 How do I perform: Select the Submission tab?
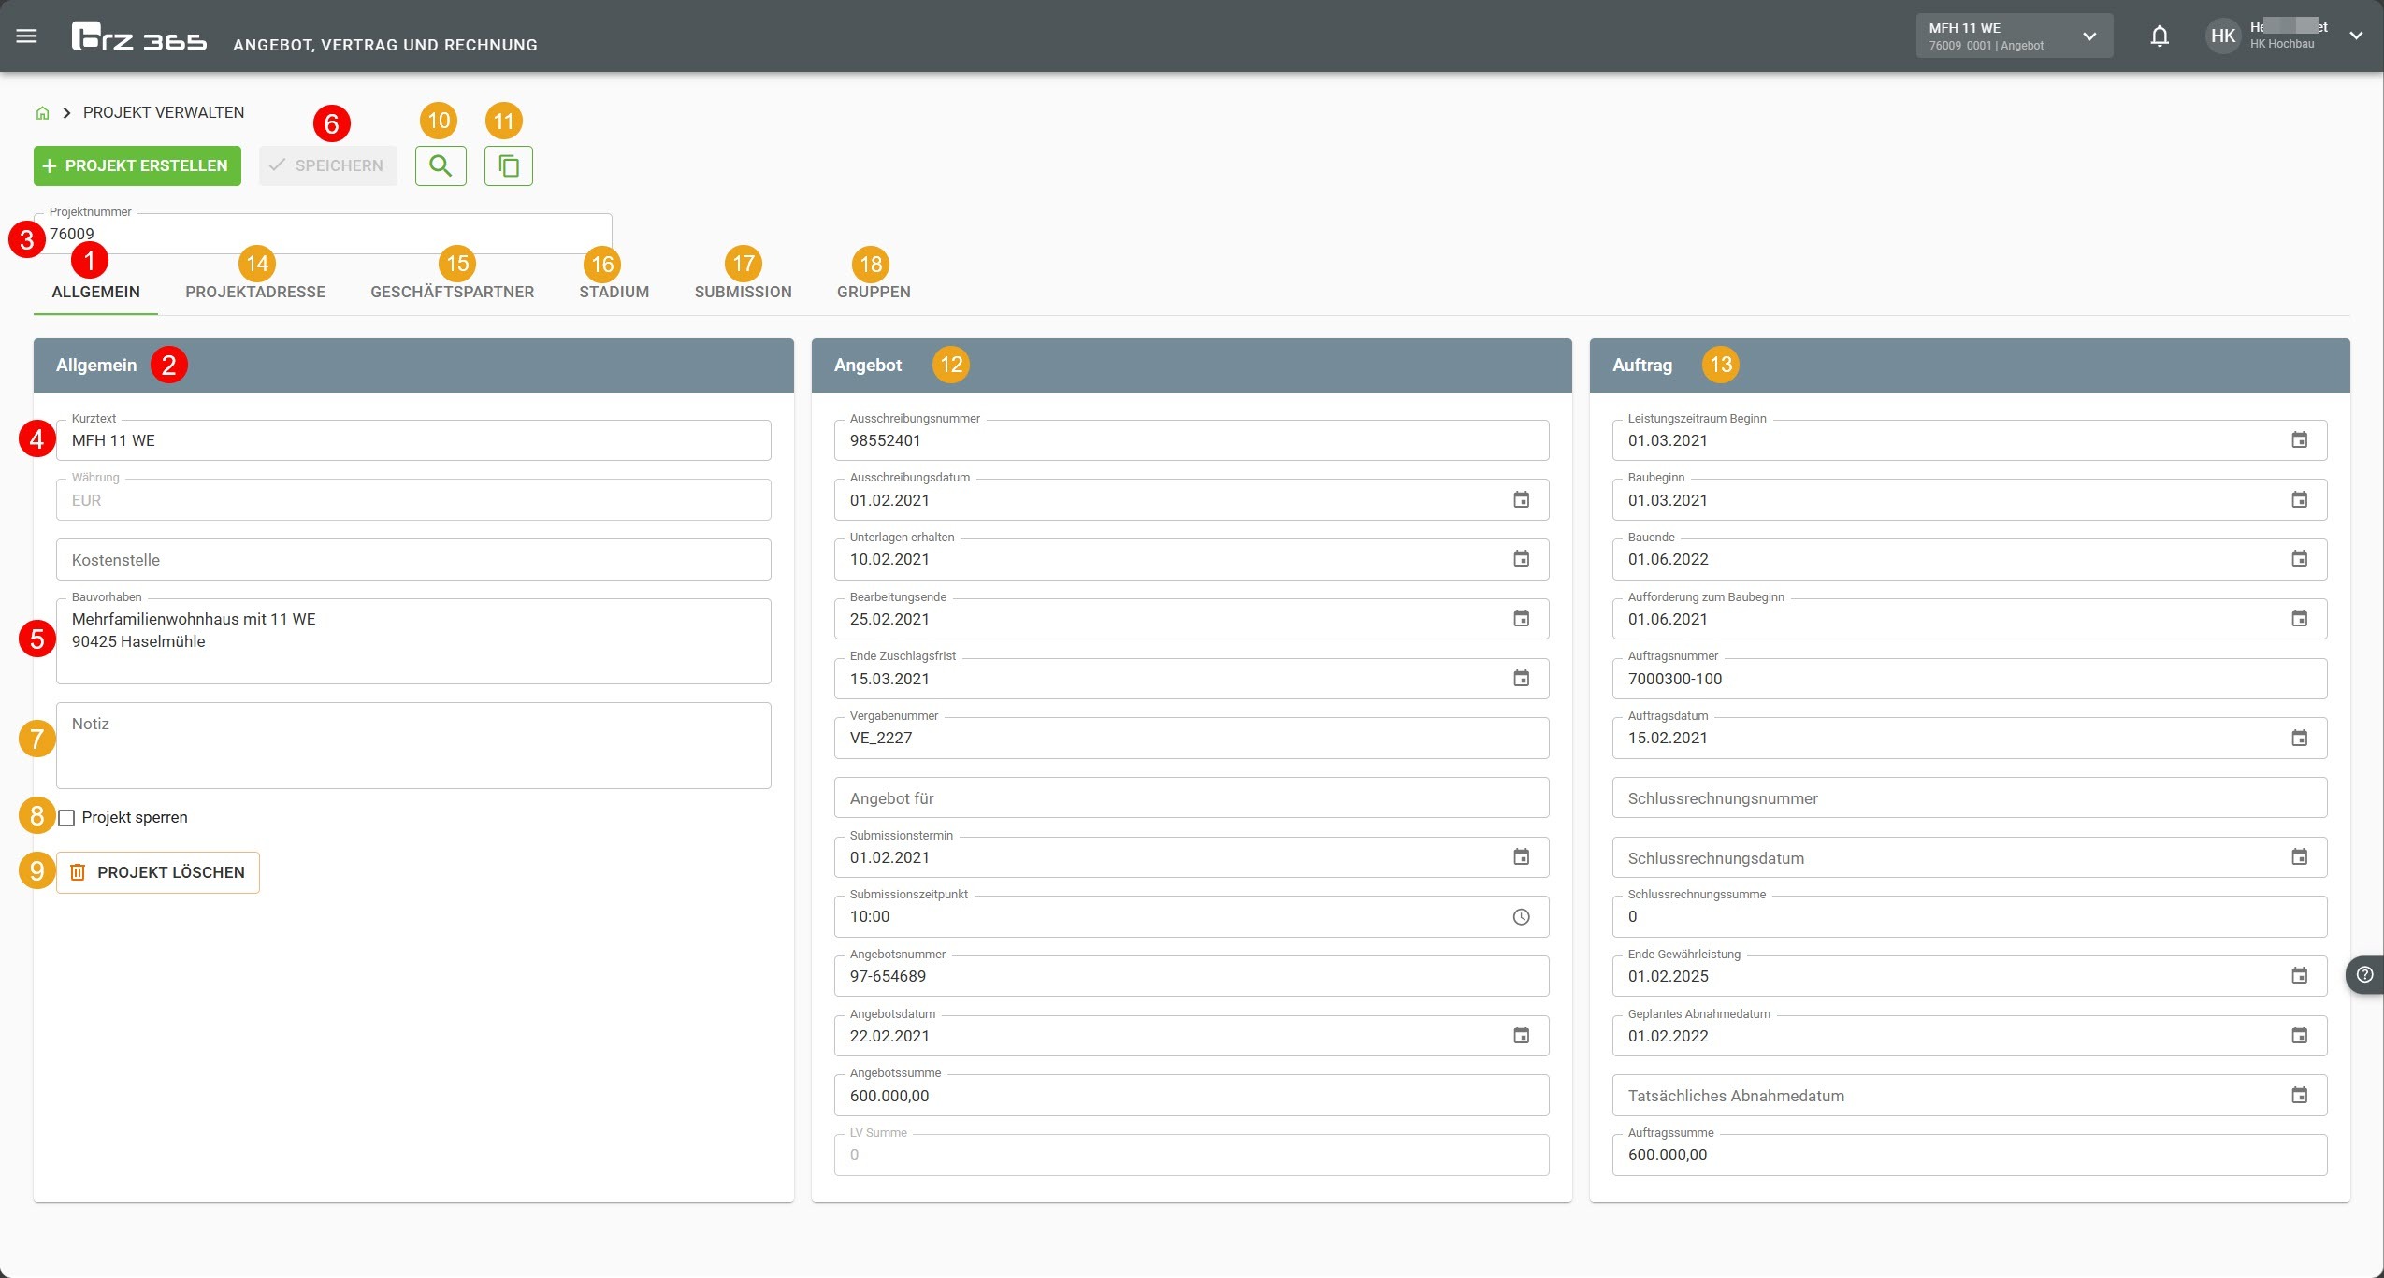(743, 292)
